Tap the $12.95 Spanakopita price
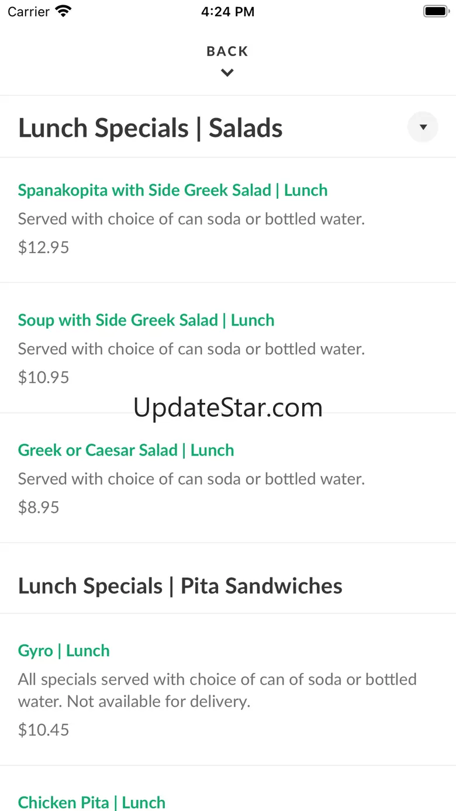456x811 pixels. [x=43, y=247]
